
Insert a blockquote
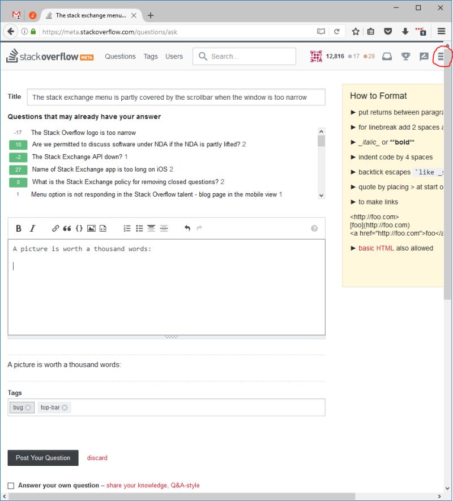click(67, 228)
